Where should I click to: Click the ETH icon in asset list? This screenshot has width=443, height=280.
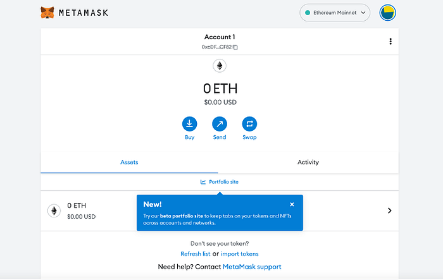[x=54, y=210]
